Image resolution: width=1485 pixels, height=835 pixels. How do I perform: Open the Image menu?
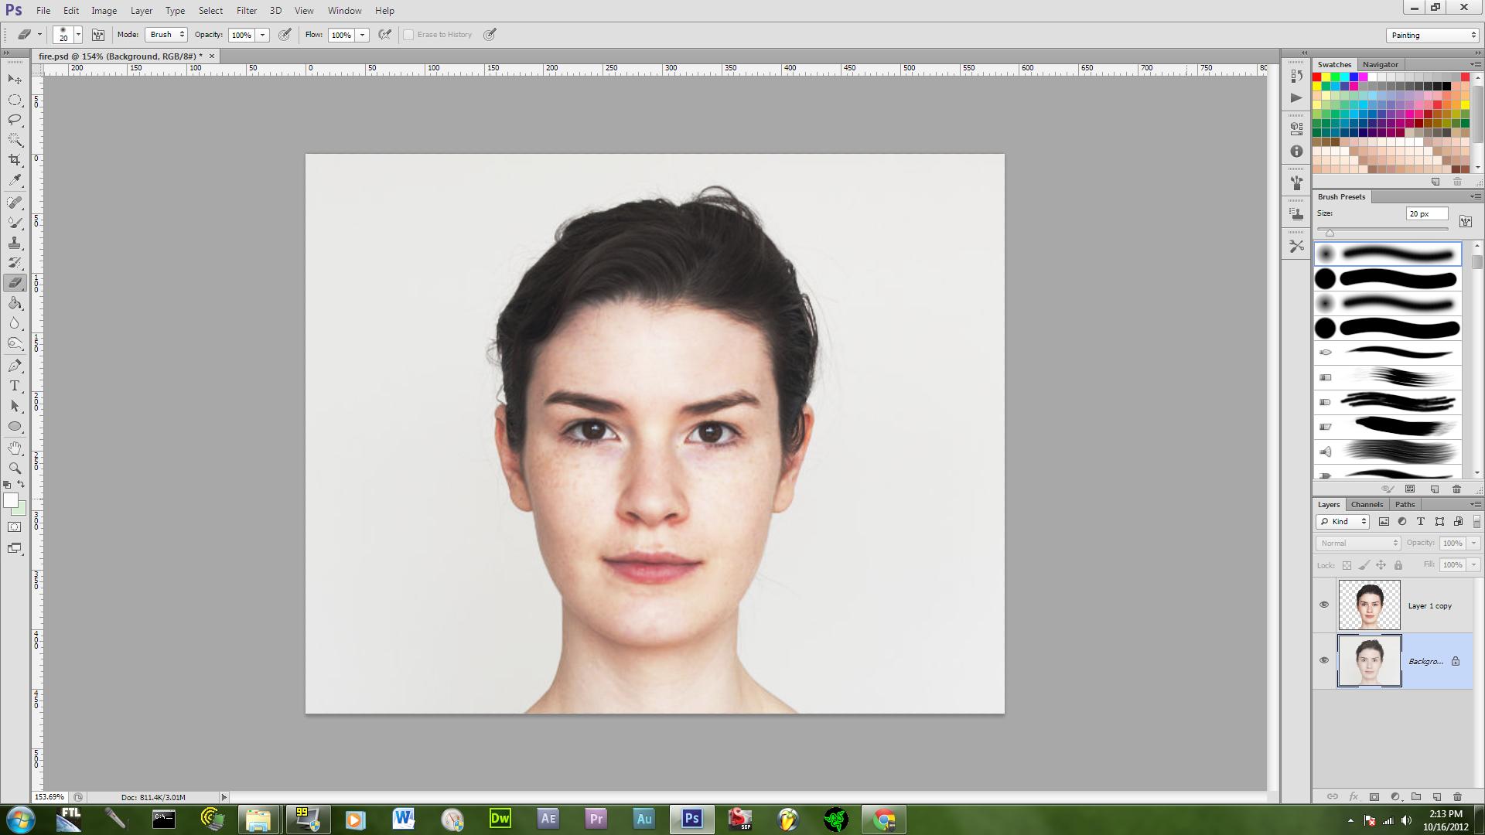pos(104,11)
